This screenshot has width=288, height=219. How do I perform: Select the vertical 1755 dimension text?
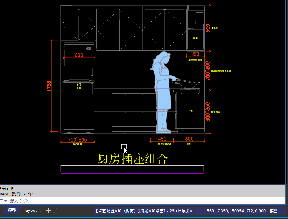49,86
